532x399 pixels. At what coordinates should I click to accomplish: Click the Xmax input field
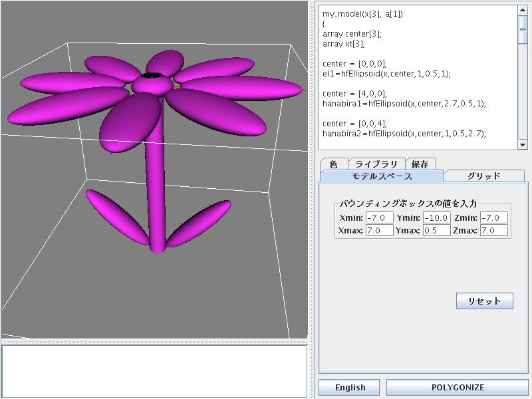pos(379,230)
